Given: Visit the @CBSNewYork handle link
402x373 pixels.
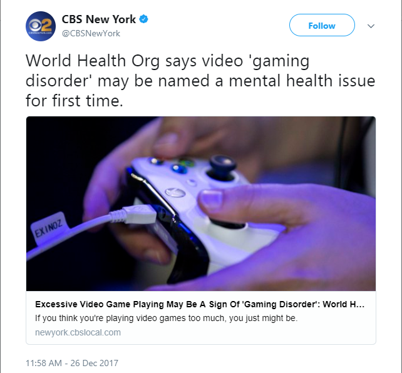Looking at the screenshot, I should 91,33.
